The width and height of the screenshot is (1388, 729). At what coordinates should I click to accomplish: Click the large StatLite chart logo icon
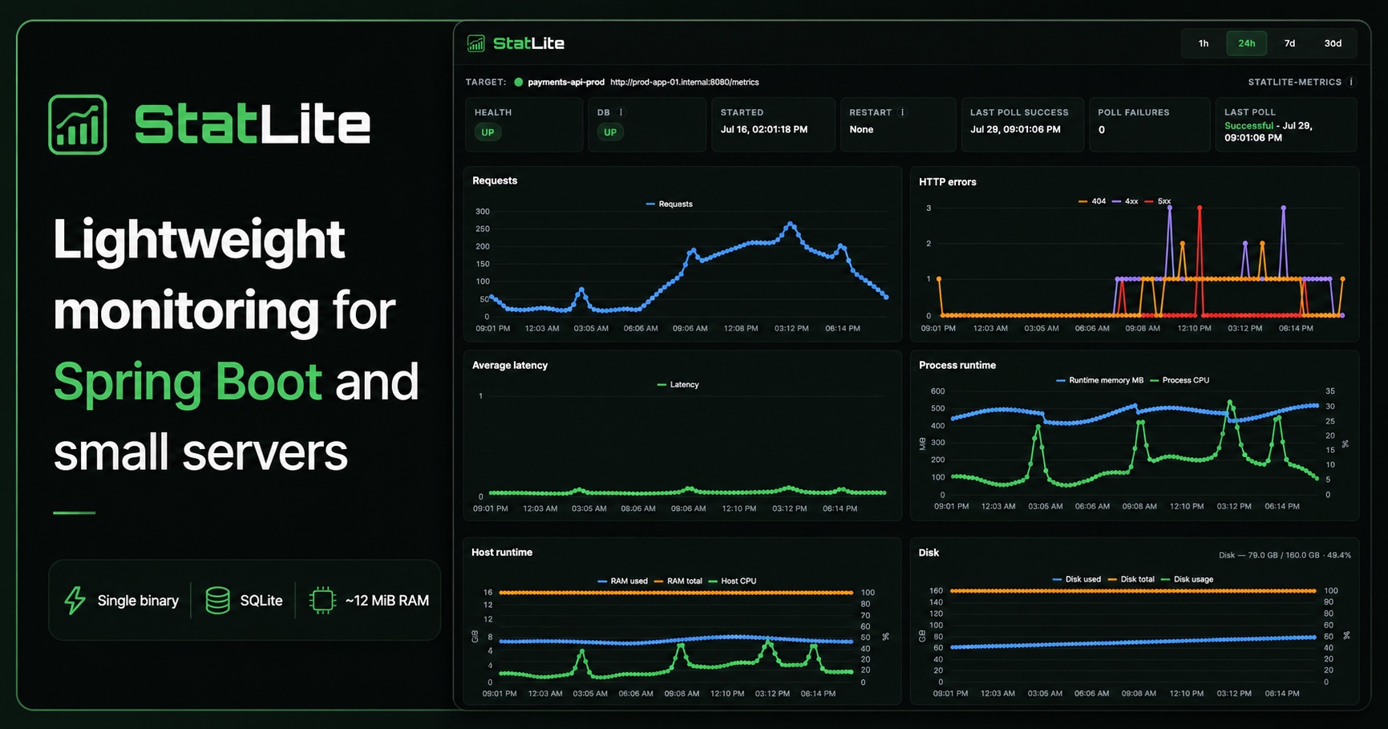tap(78, 124)
